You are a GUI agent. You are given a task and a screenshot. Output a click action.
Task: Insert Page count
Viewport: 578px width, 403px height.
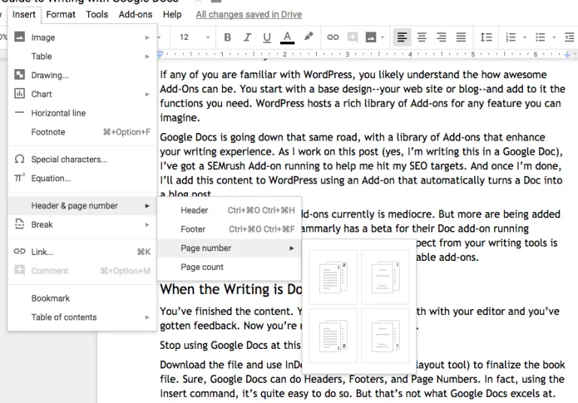(x=230, y=267)
